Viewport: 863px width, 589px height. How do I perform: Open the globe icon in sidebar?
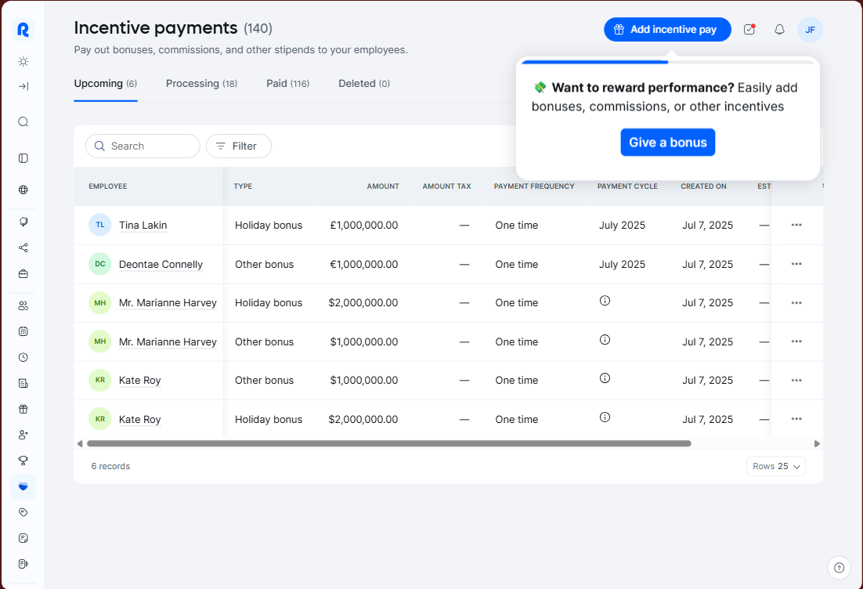click(23, 190)
